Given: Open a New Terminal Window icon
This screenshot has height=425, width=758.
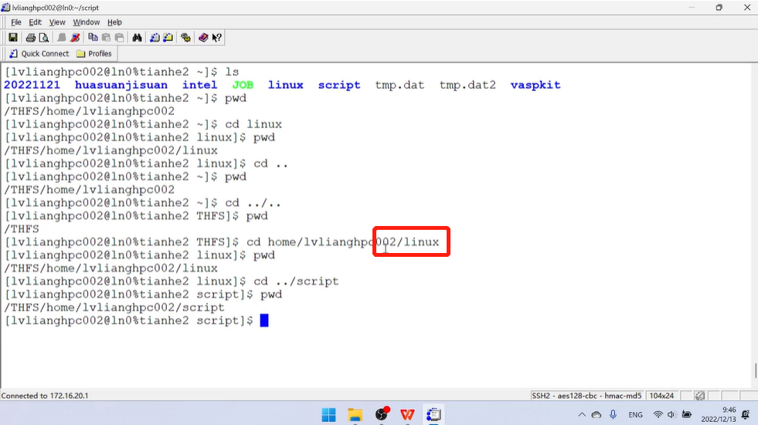Looking at the screenshot, I should [x=155, y=38].
